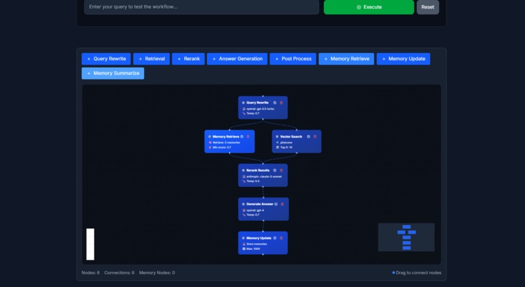Add a Retrieval node
The width and height of the screenshot is (525, 287).
(151, 59)
